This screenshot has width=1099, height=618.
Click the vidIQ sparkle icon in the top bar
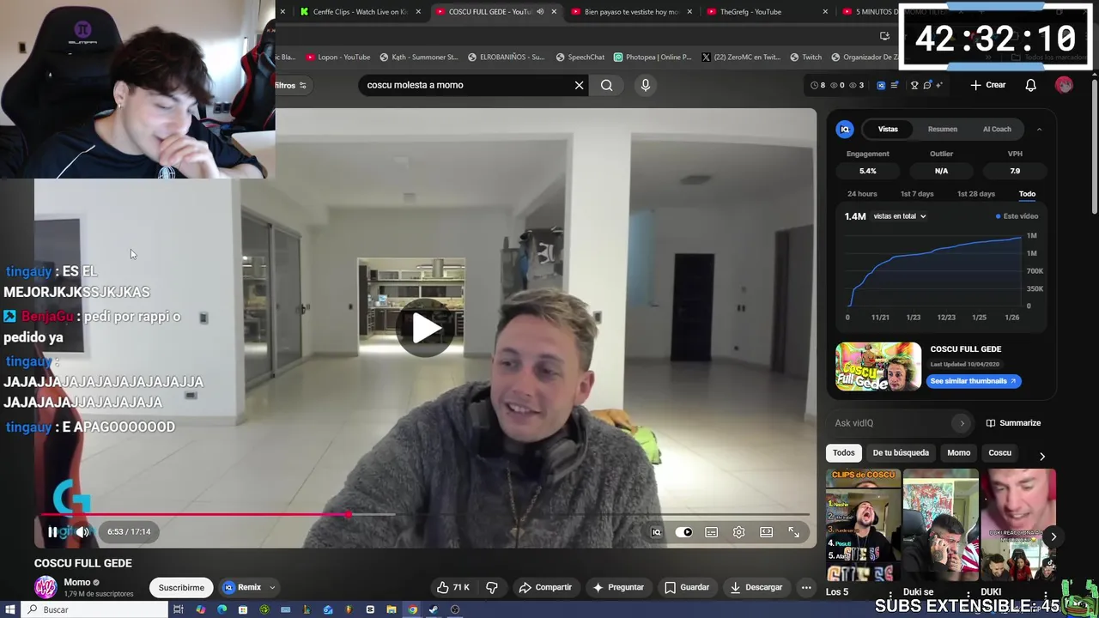(x=938, y=85)
